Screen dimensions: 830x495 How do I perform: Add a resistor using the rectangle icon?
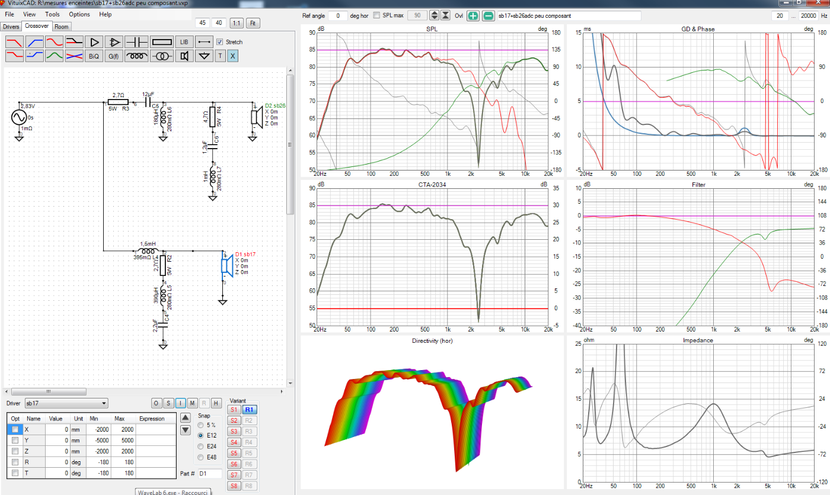[x=161, y=42]
